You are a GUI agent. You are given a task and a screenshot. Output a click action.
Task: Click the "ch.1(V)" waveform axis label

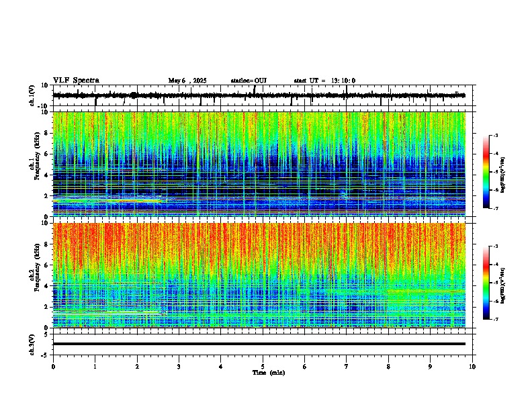(x=32, y=95)
